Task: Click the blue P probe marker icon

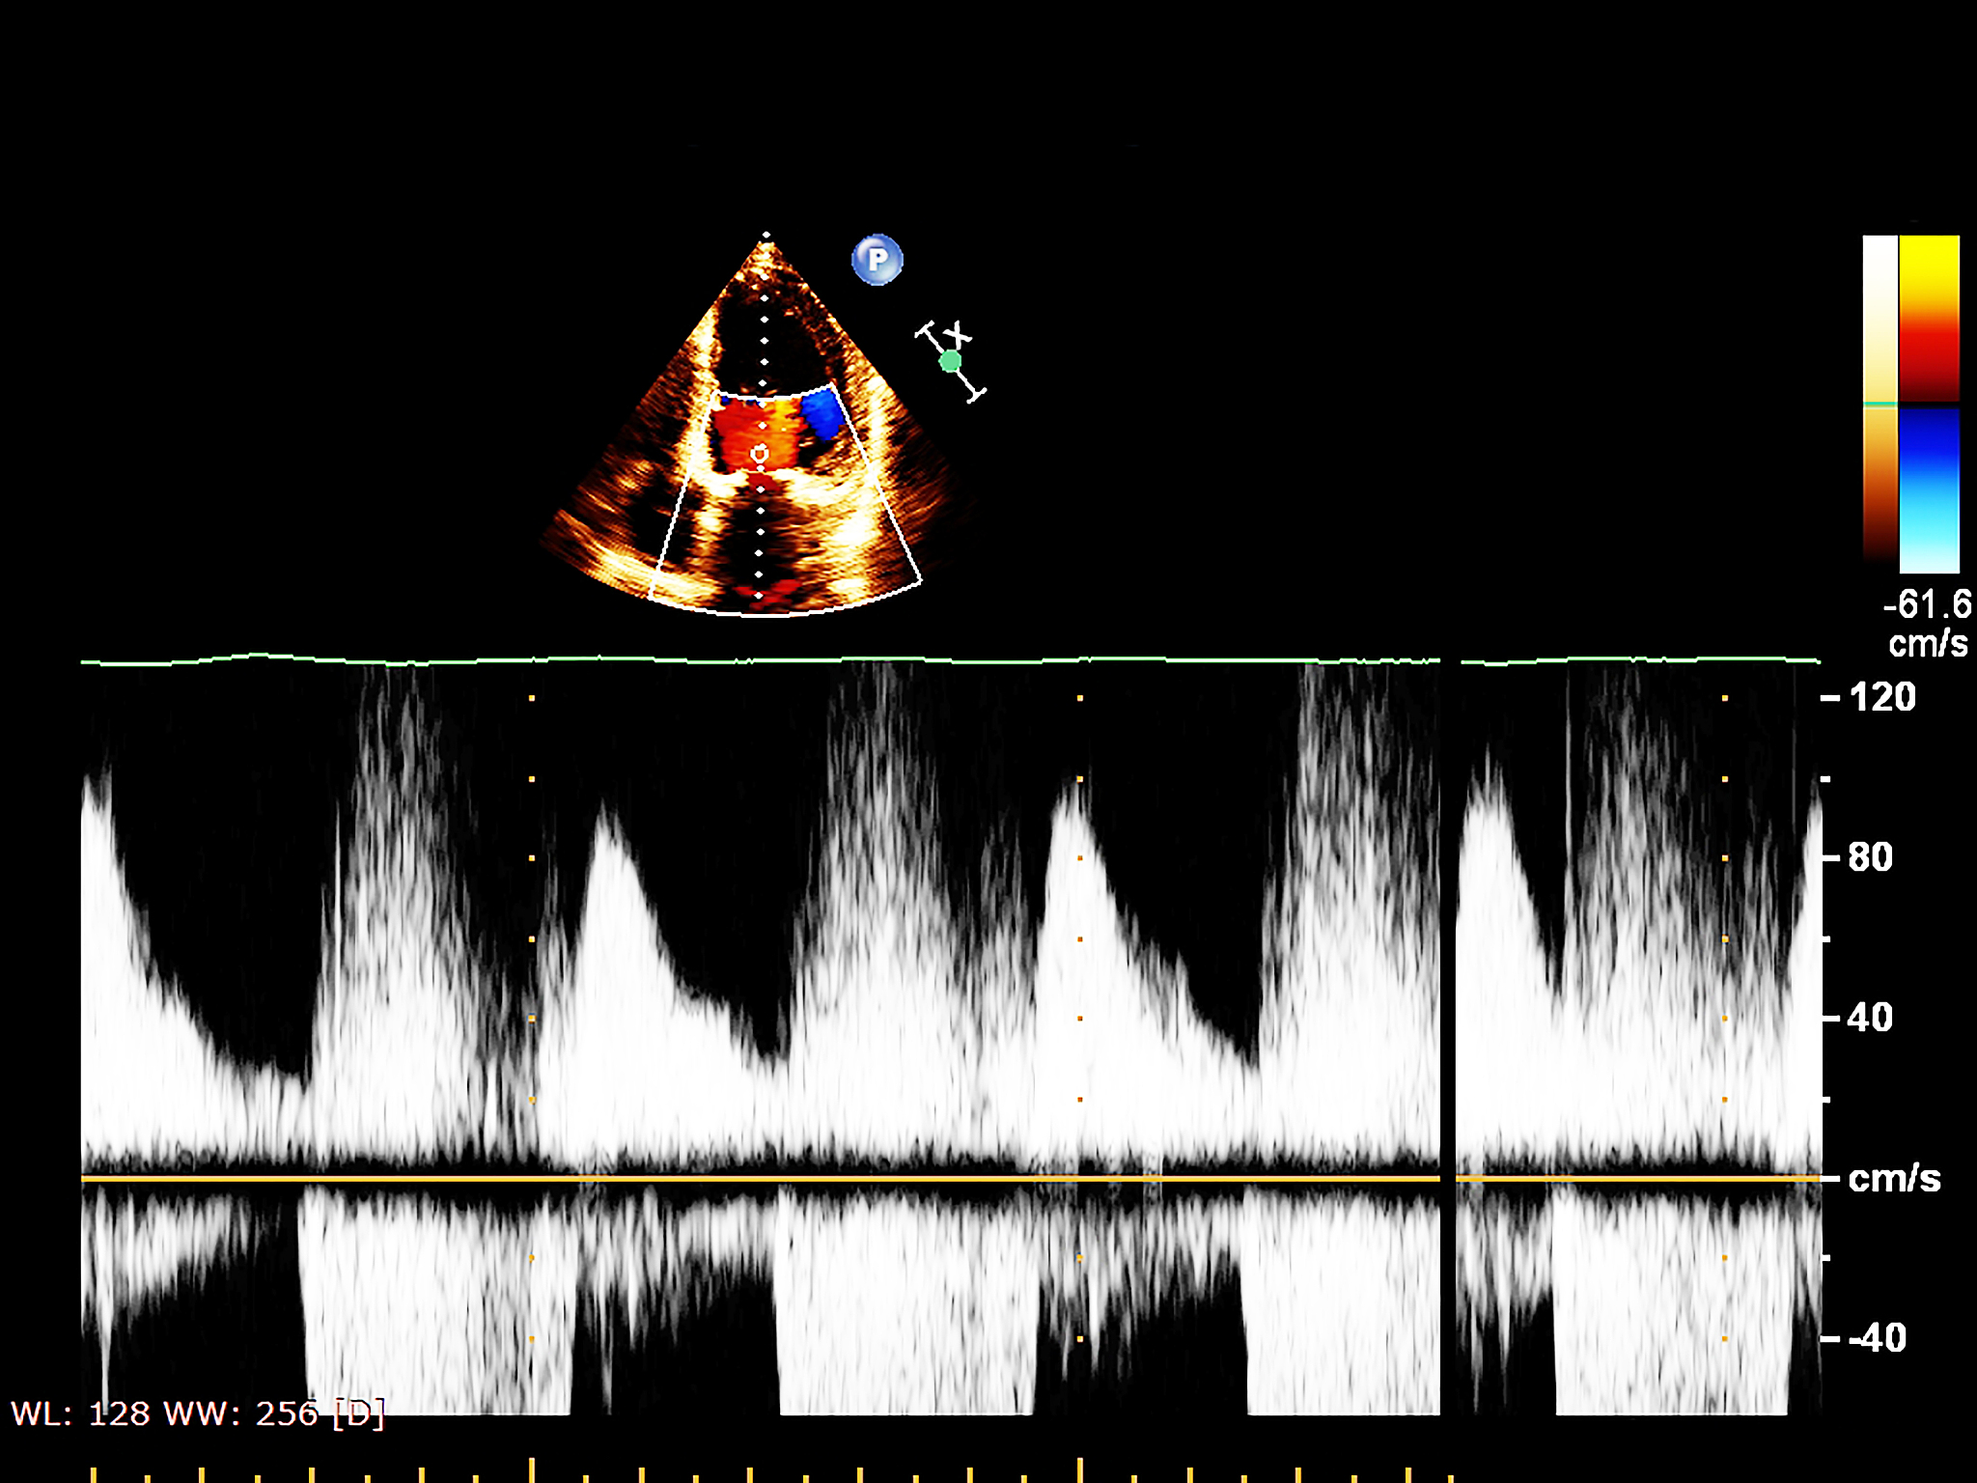Action: [x=877, y=260]
